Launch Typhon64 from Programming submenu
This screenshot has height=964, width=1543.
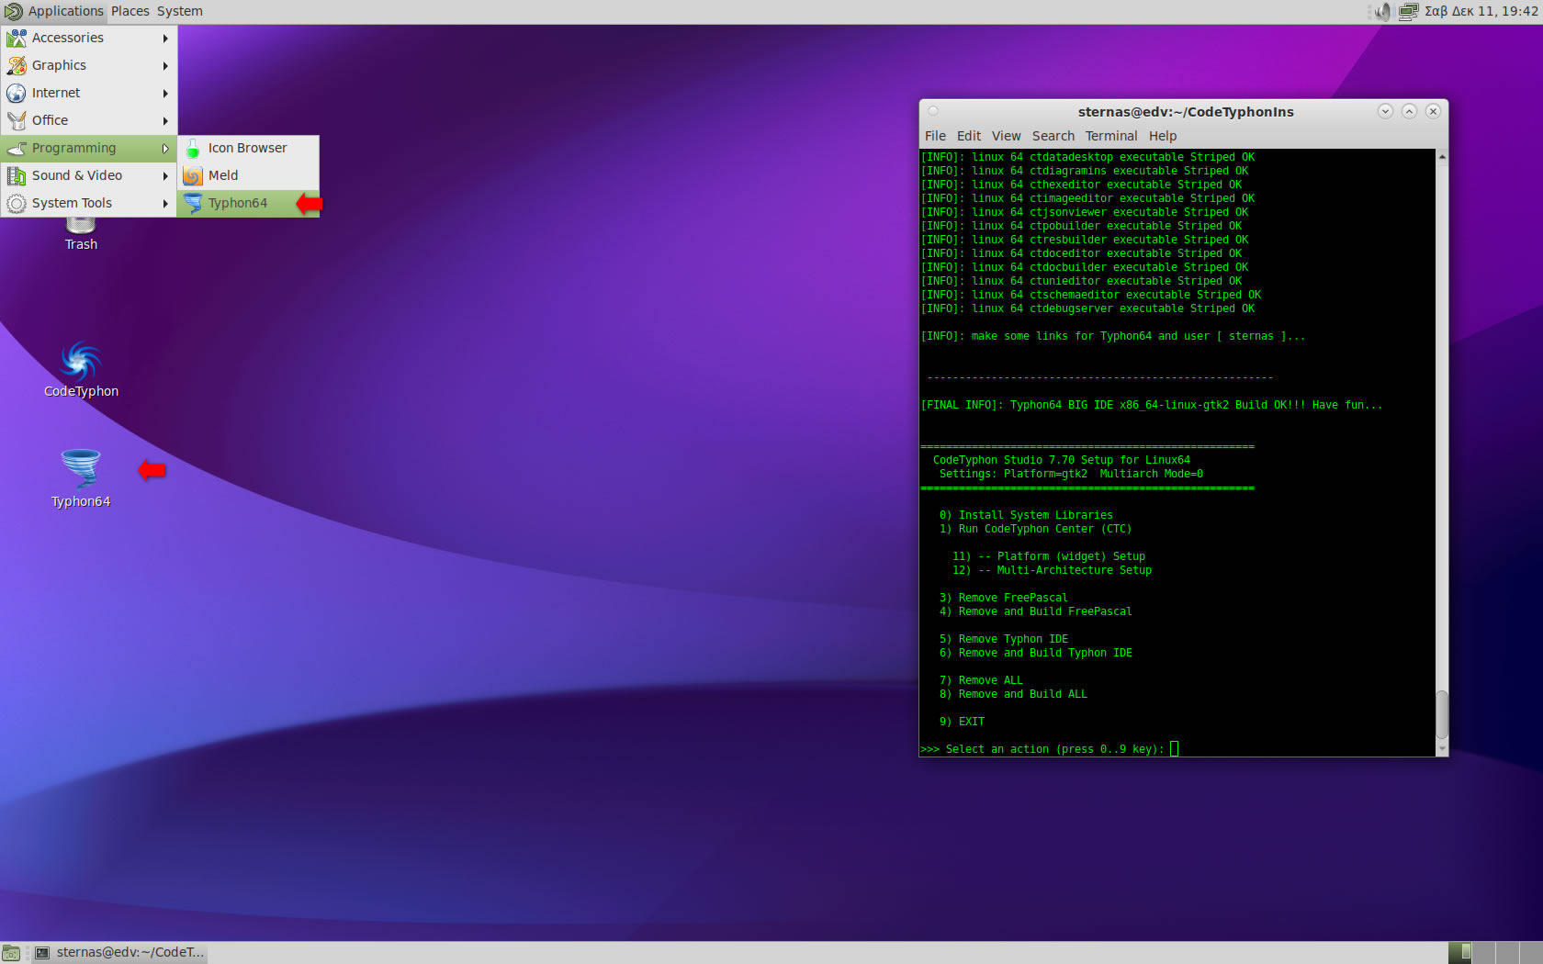click(x=248, y=203)
